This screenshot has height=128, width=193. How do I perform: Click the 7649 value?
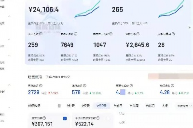(x=67, y=45)
